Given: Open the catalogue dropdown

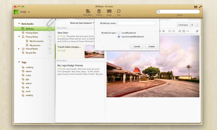Looking at the screenshot, I should click(185, 25).
